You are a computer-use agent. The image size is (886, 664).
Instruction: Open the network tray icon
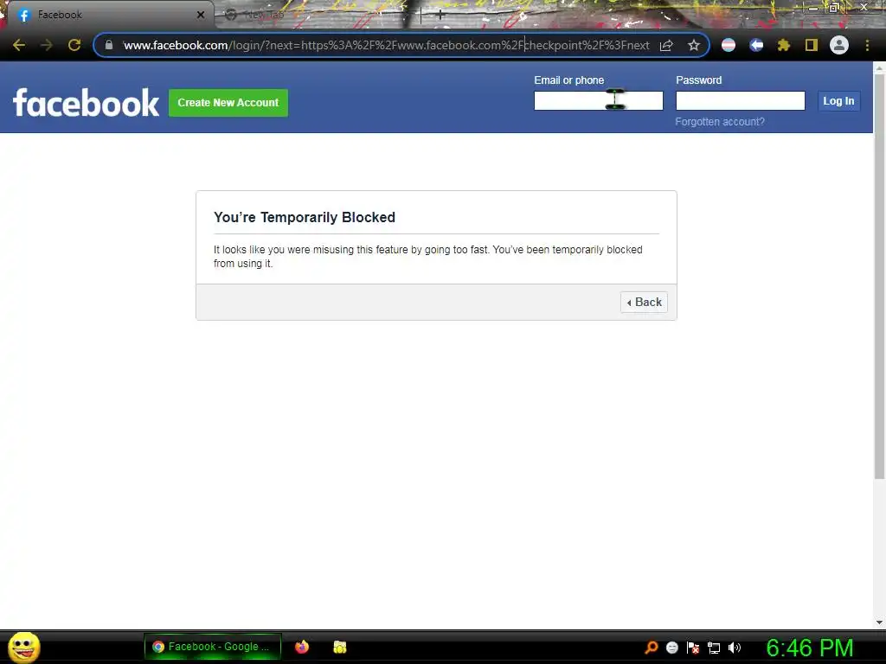pyautogui.click(x=714, y=648)
